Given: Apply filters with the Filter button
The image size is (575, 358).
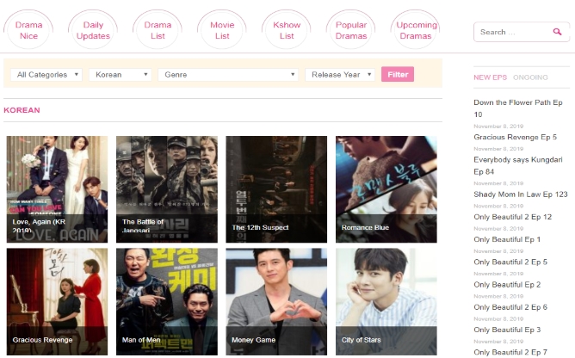Looking at the screenshot, I should [x=398, y=74].
